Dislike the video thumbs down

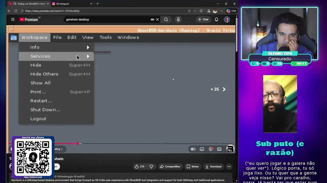(151, 166)
